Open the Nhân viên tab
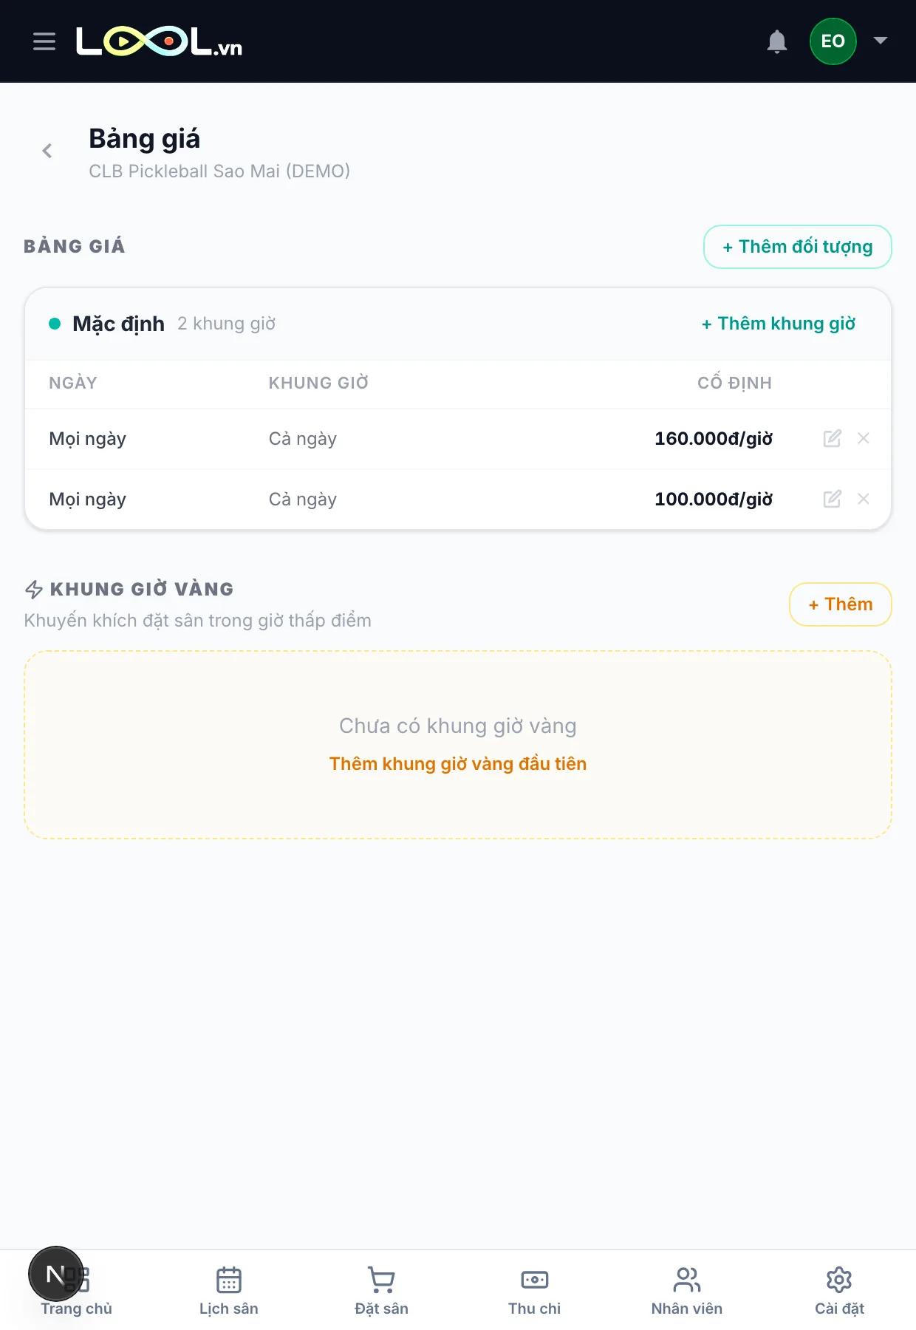This screenshot has width=916, height=1330. [x=687, y=1291]
